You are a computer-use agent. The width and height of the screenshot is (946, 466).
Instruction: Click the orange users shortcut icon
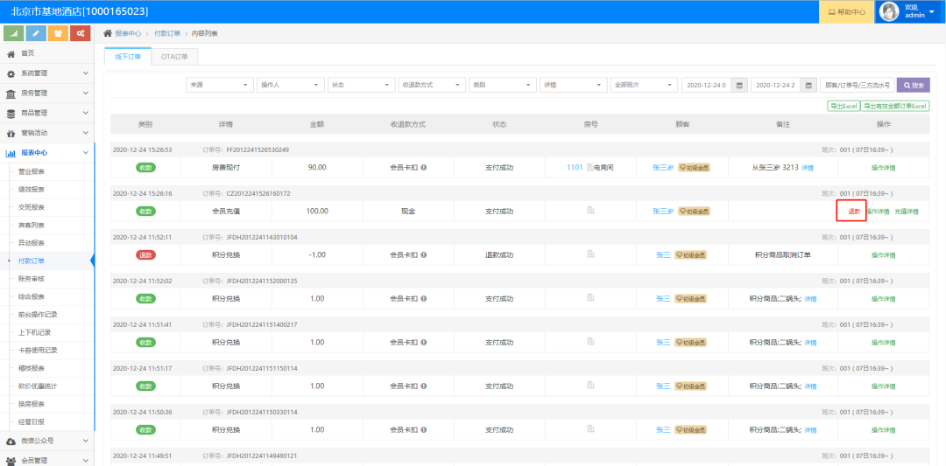click(58, 33)
